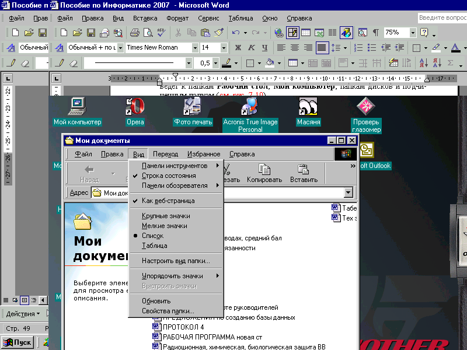Screen dimensions: 467x350
Task: Click the Insert Excel worksheet icon
Action: [319, 33]
